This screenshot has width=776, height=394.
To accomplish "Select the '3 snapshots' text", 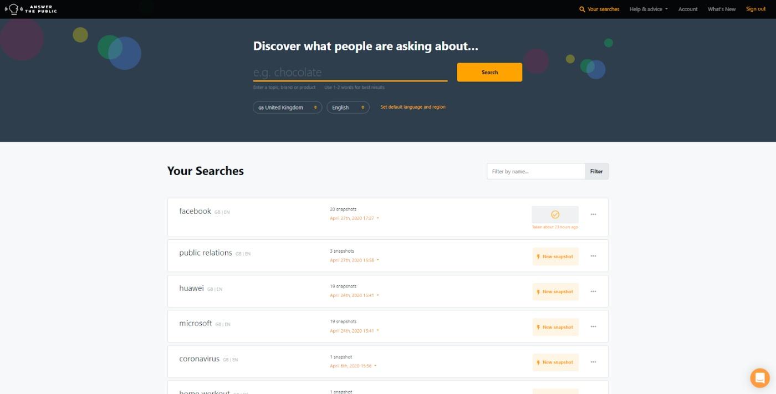I will pos(342,251).
